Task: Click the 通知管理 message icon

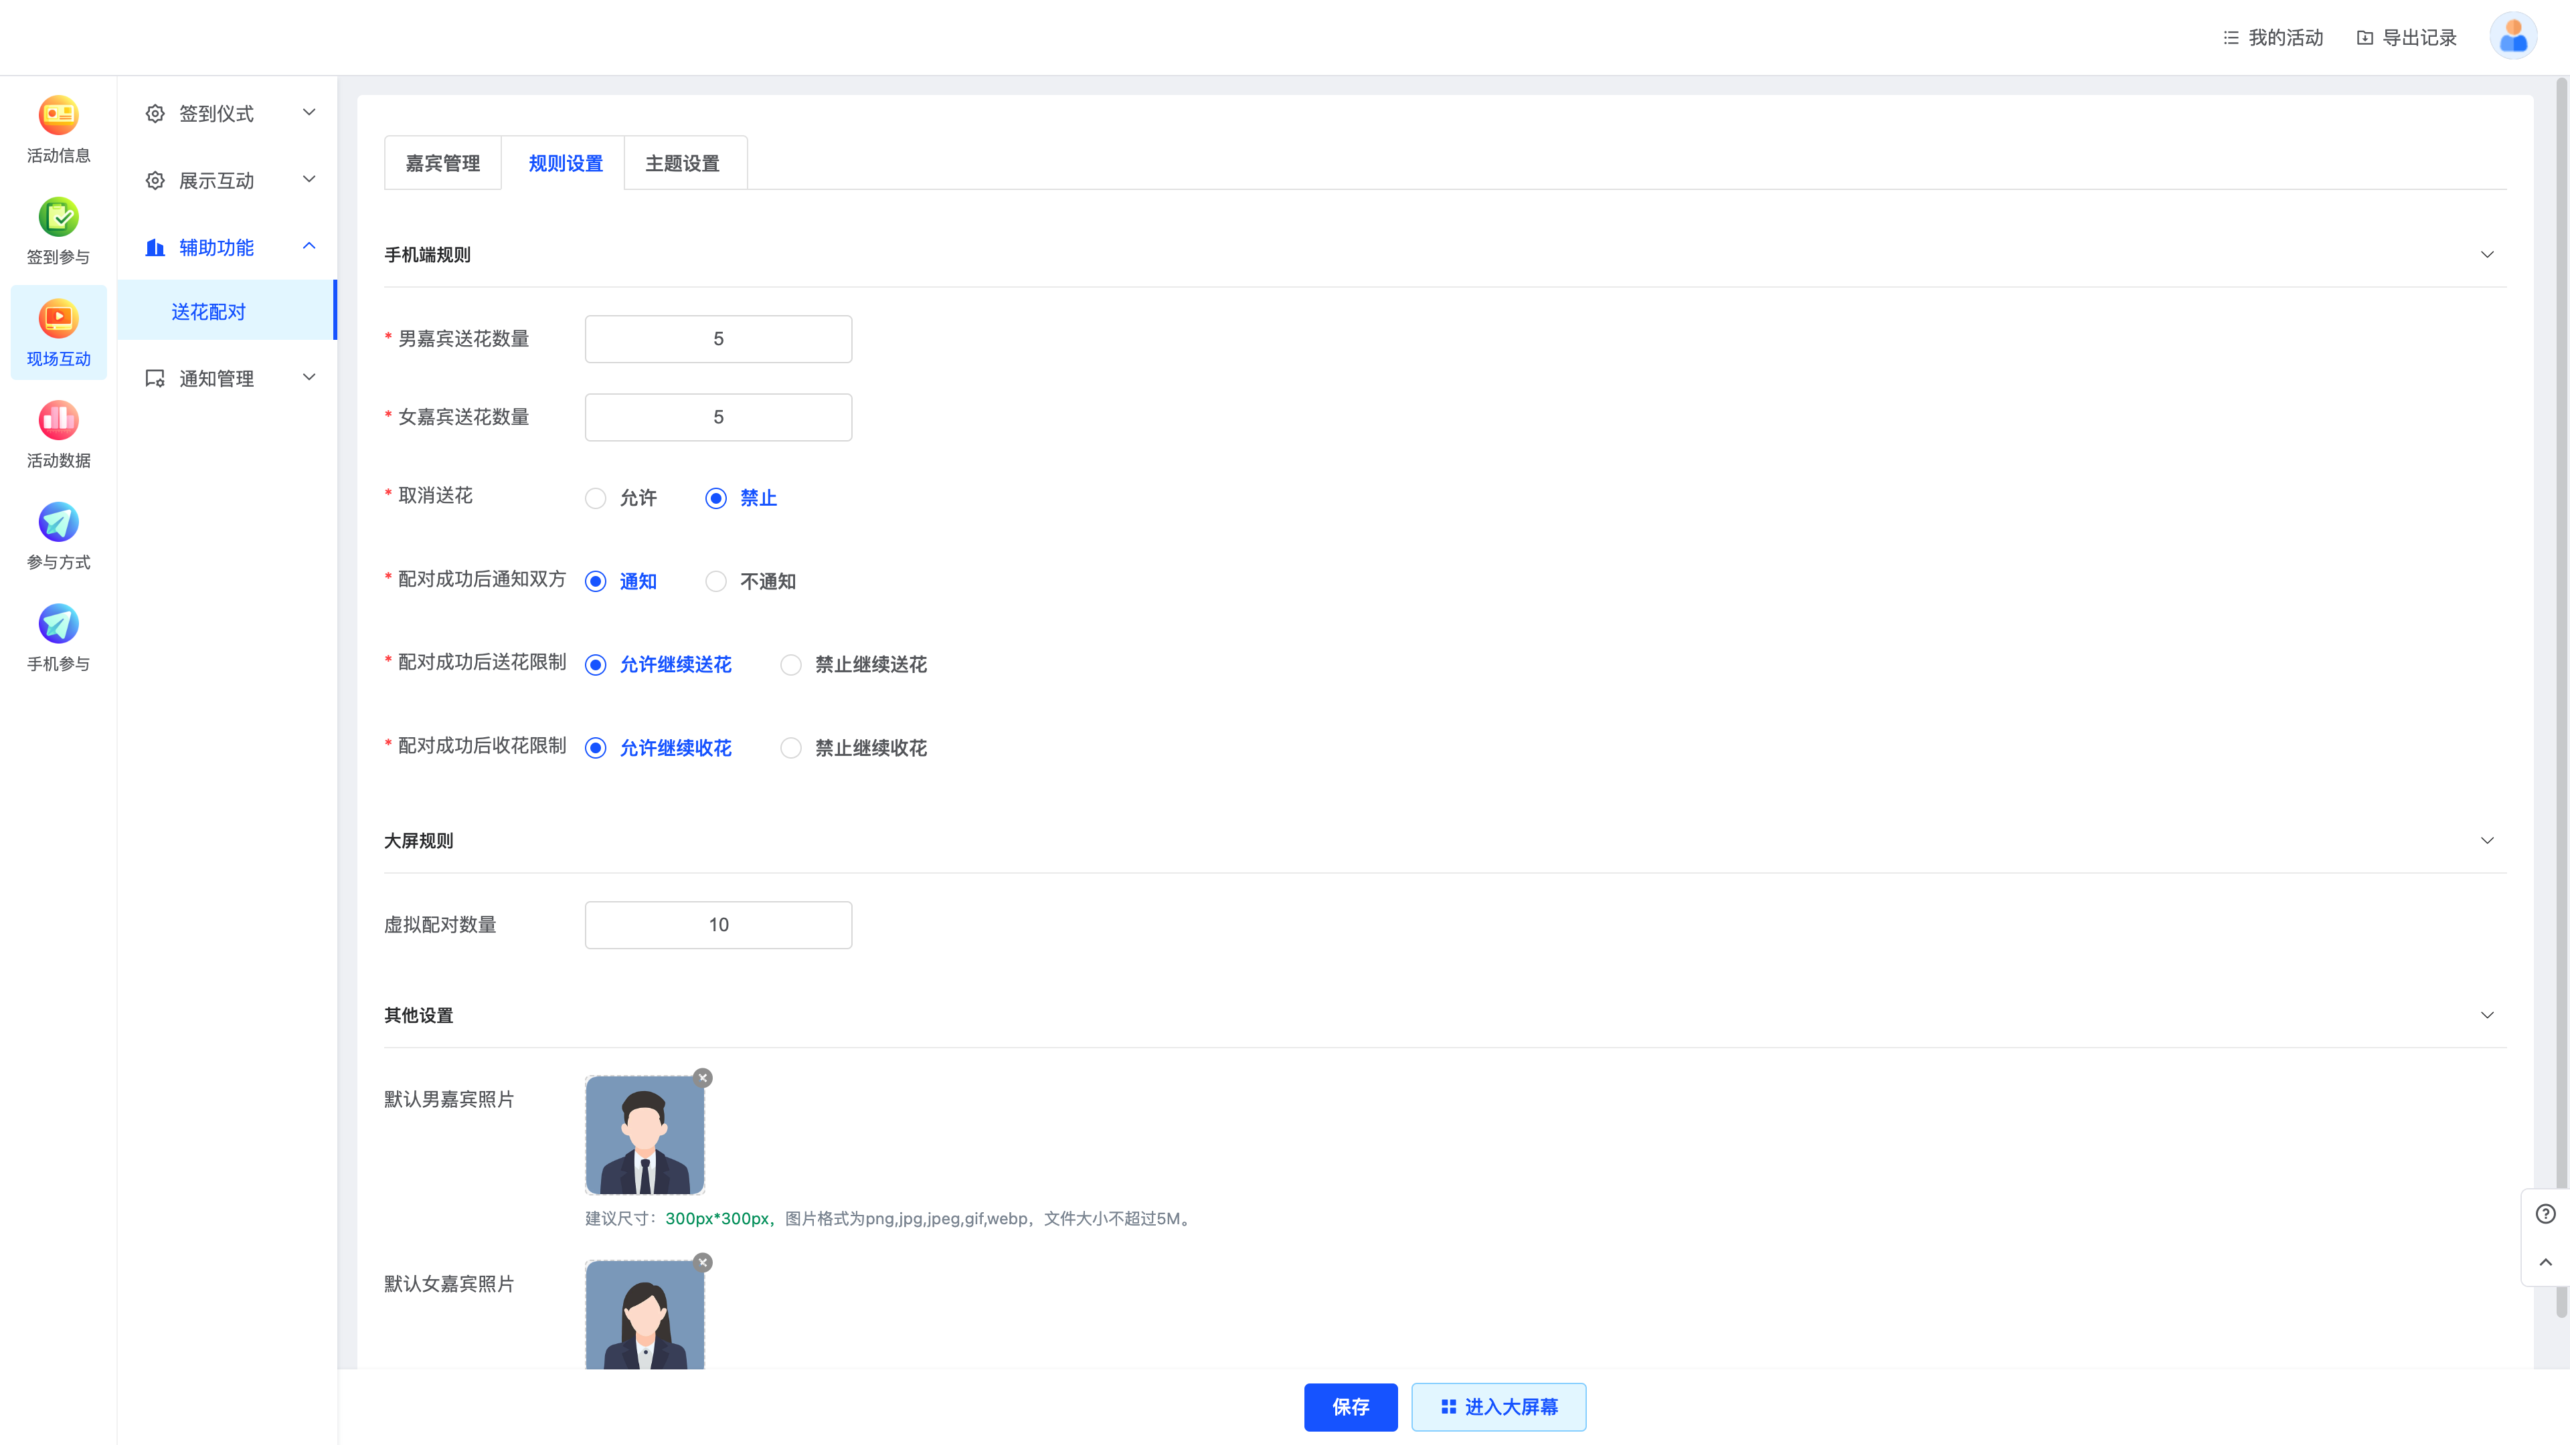Action: point(155,378)
